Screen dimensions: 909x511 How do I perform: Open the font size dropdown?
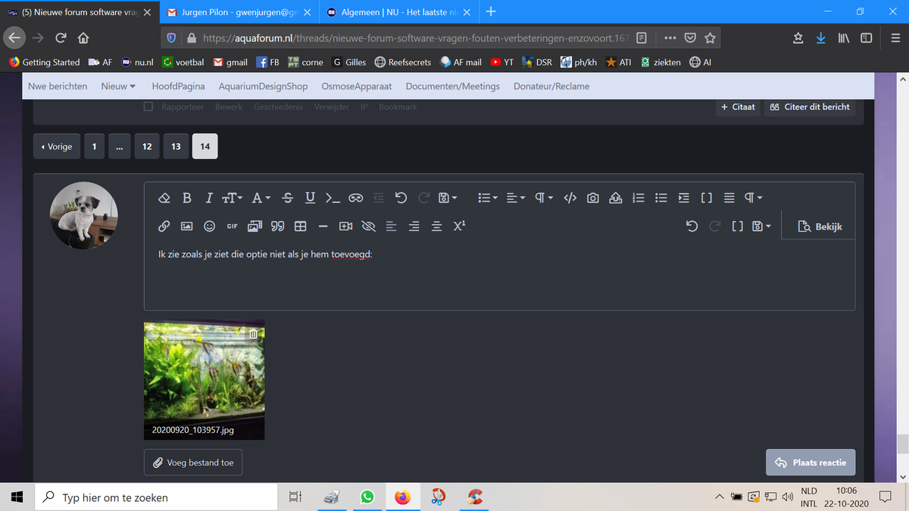point(231,198)
